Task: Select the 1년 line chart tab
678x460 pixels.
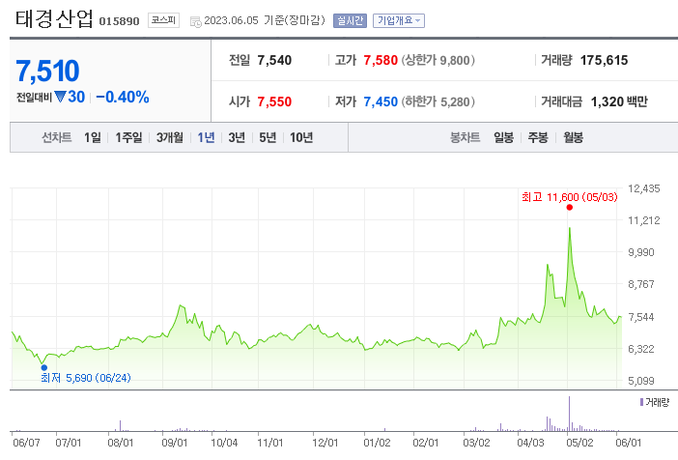Action: (206, 137)
